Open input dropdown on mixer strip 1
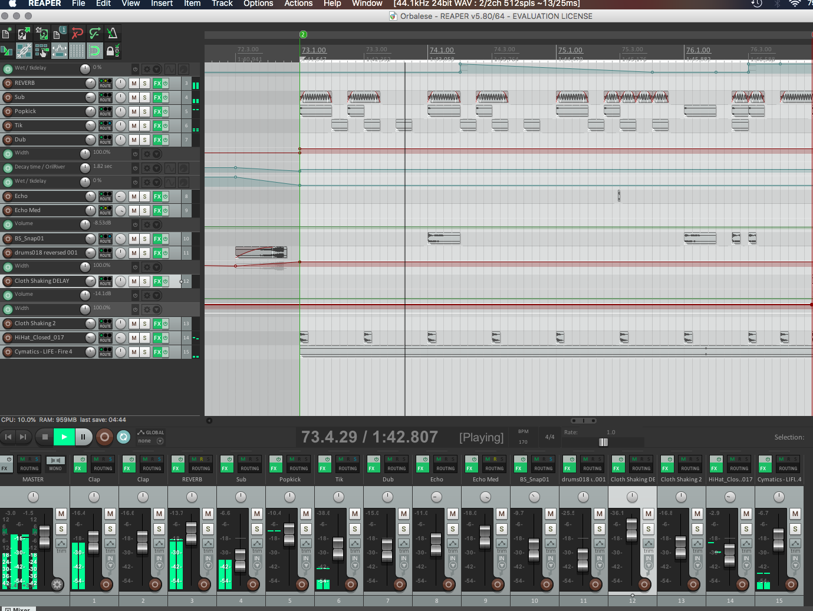 click(x=110, y=566)
